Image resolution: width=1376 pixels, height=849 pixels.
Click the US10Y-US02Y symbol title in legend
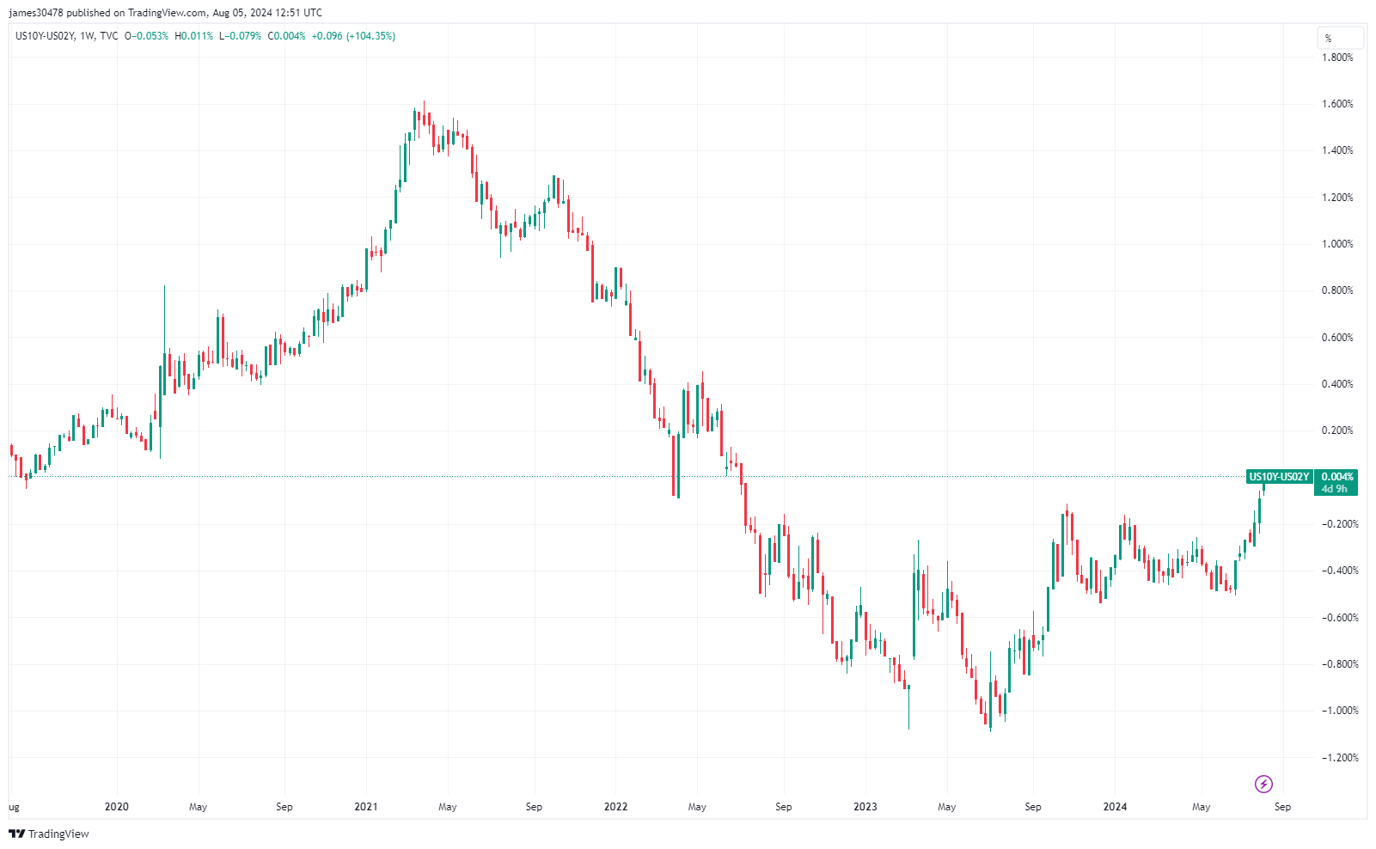(x=45, y=36)
